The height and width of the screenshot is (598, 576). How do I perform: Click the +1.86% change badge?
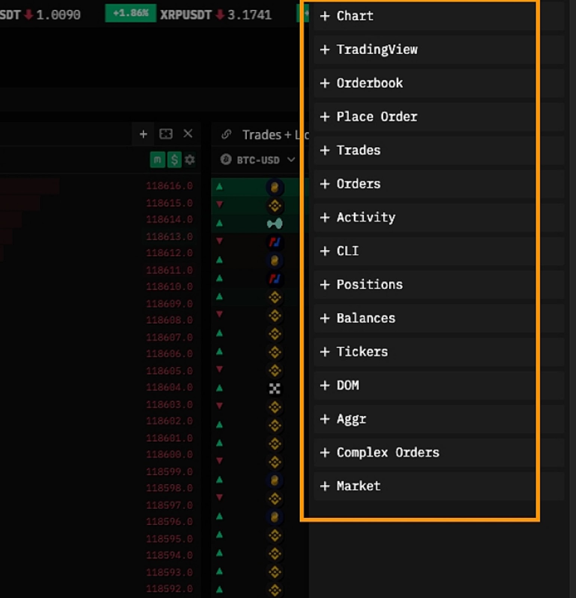(131, 13)
